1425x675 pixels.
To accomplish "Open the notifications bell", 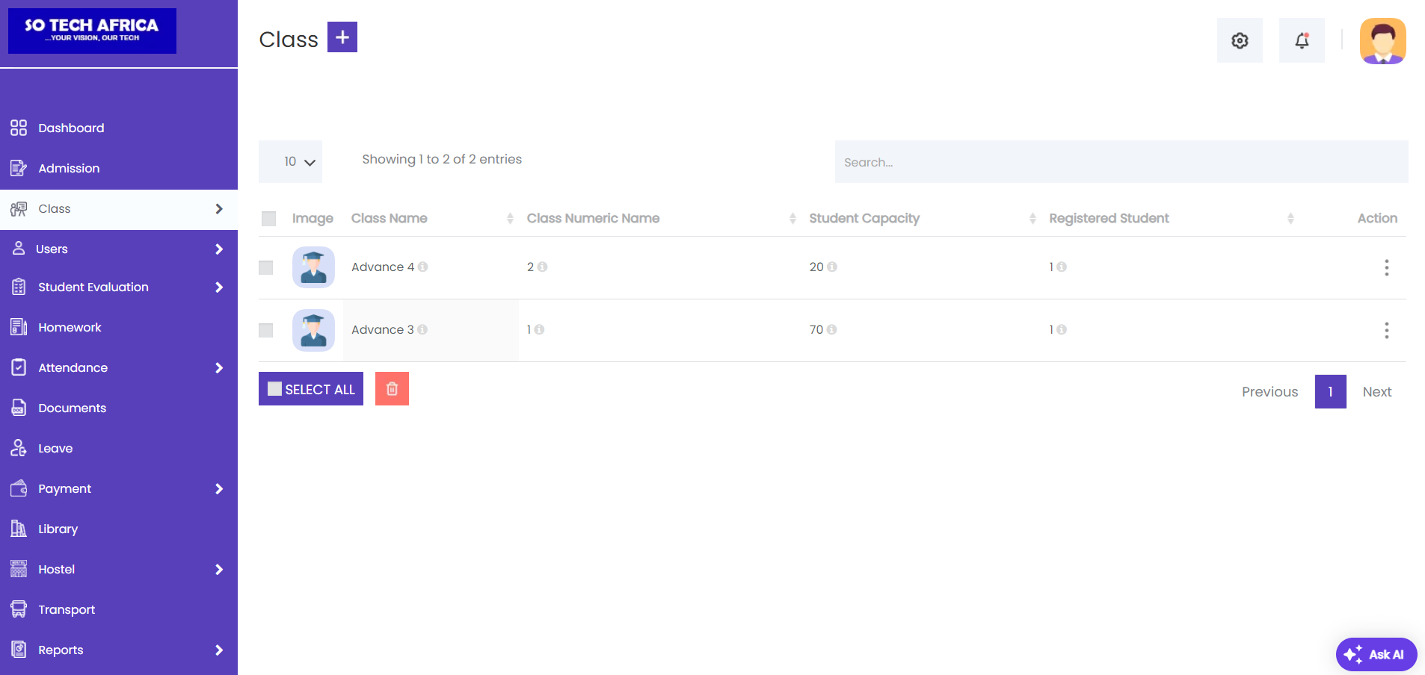I will [1302, 41].
